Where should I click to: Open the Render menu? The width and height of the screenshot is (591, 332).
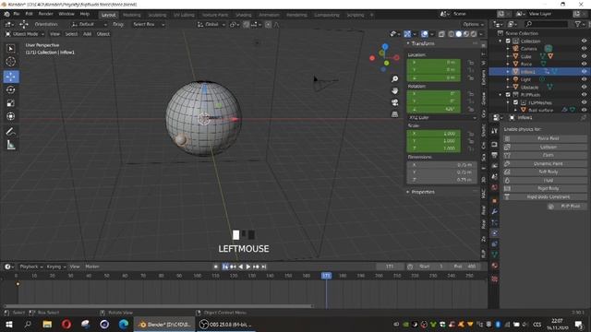click(45, 14)
